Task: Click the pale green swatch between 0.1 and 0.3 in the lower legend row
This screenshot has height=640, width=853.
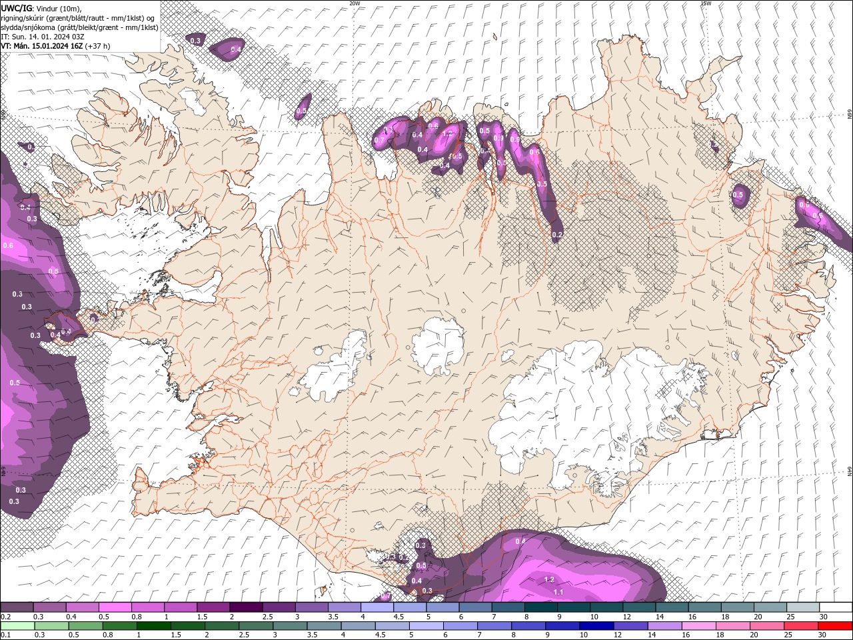Action: tap(17, 626)
